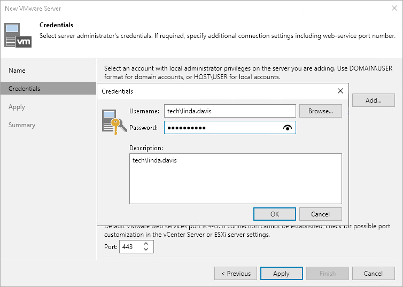
Task: Close the Credentials dialog with X
Action: (340, 91)
